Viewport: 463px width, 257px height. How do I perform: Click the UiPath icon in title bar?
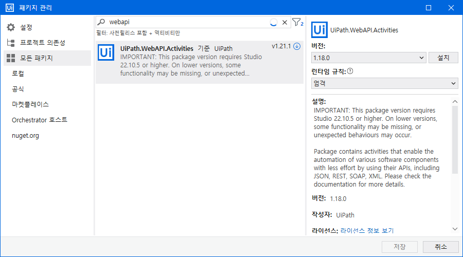(10, 8)
